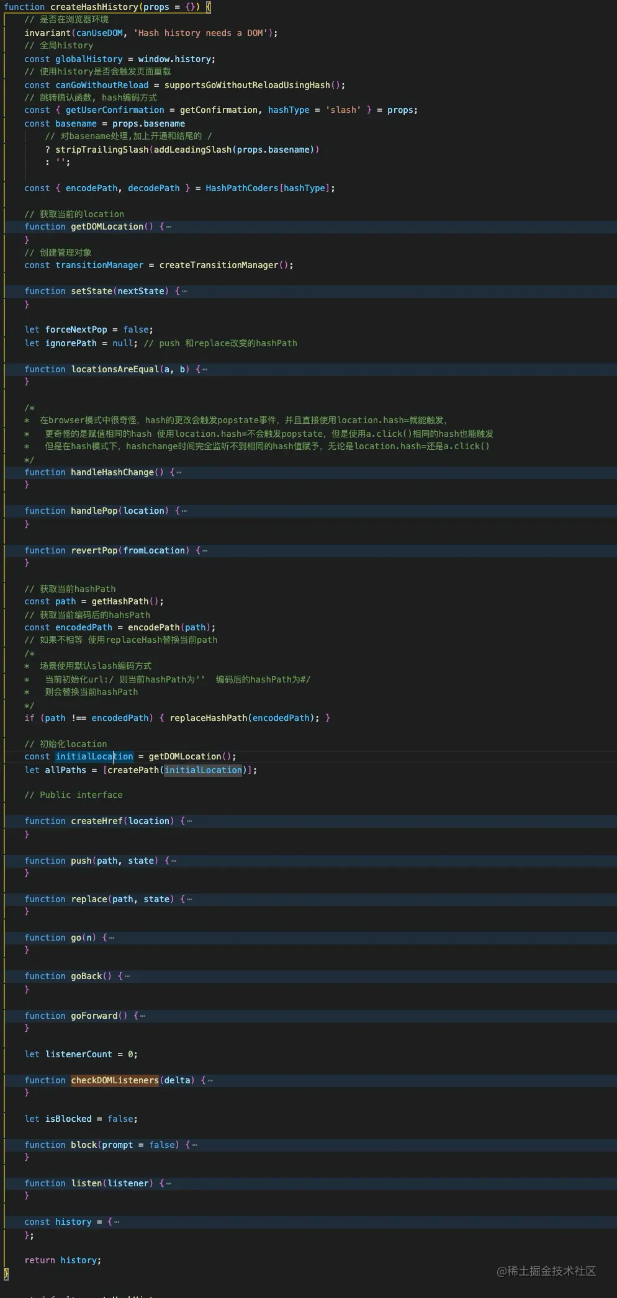Unfold the go(n) function ellipsis

[112, 938]
